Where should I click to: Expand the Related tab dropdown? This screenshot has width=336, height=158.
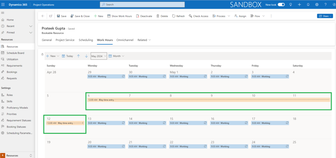pos(144,40)
